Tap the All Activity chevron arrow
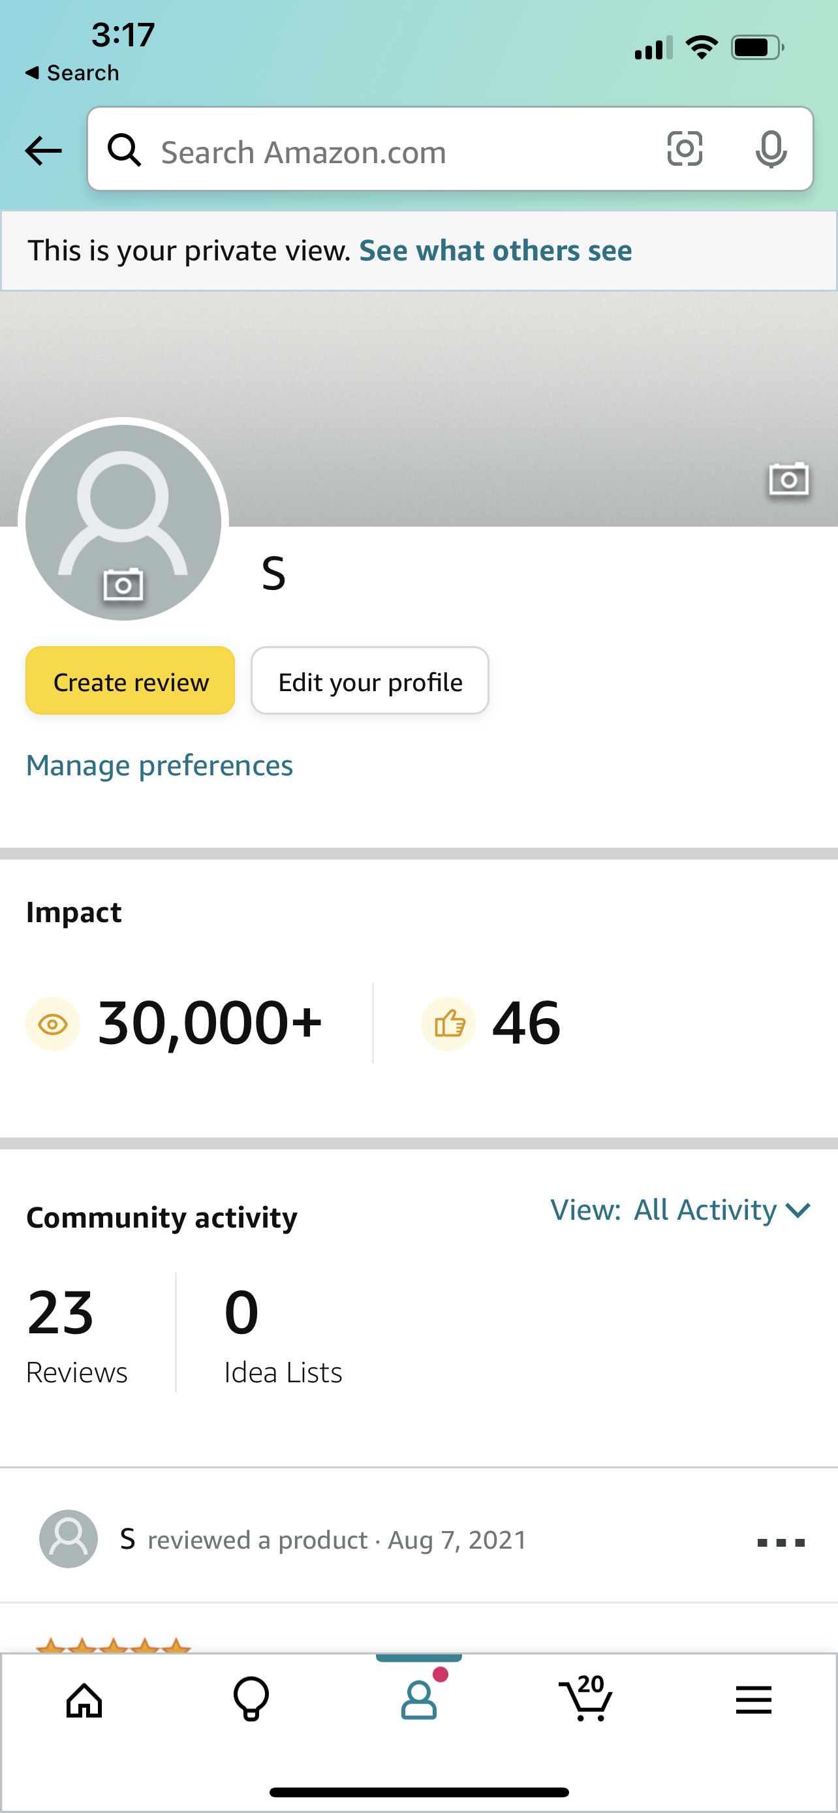Screen dimensions: 838x1813 [x=798, y=1211]
